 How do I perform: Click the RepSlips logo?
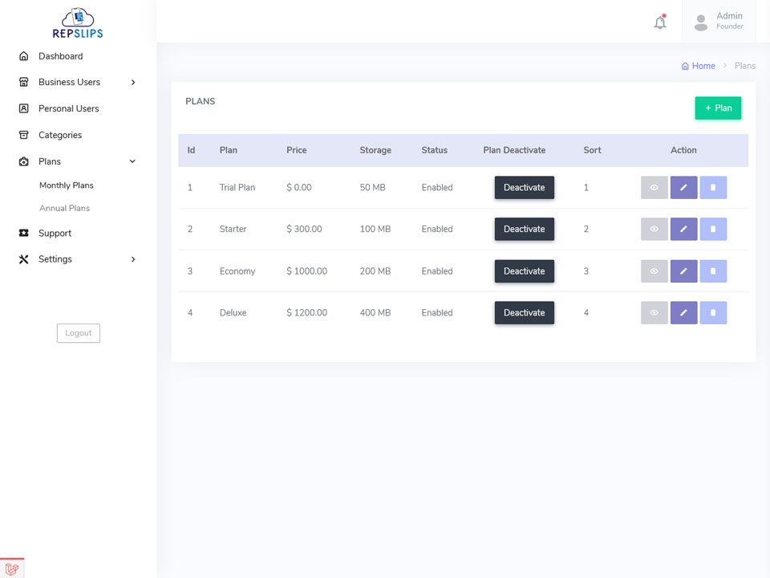click(x=78, y=22)
